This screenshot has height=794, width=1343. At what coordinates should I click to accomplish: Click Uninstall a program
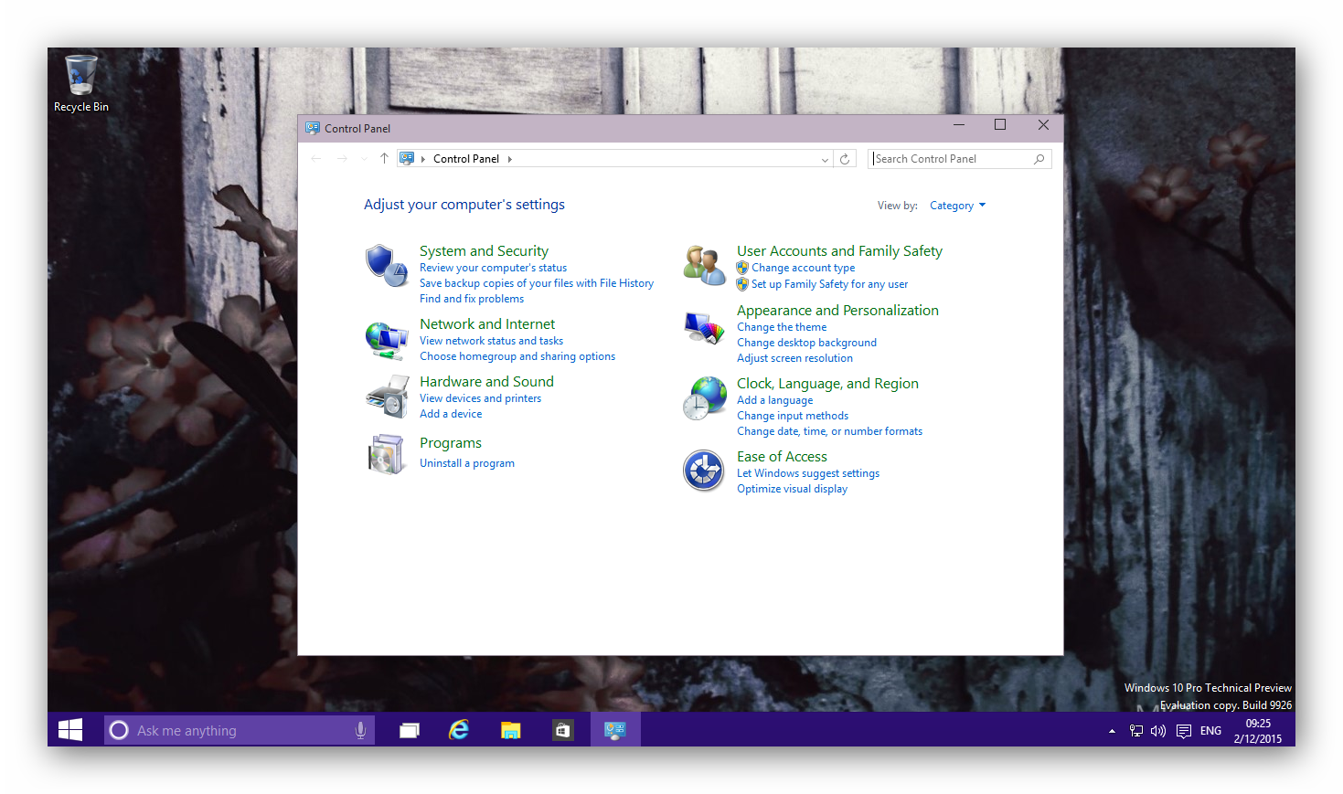coord(467,463)
